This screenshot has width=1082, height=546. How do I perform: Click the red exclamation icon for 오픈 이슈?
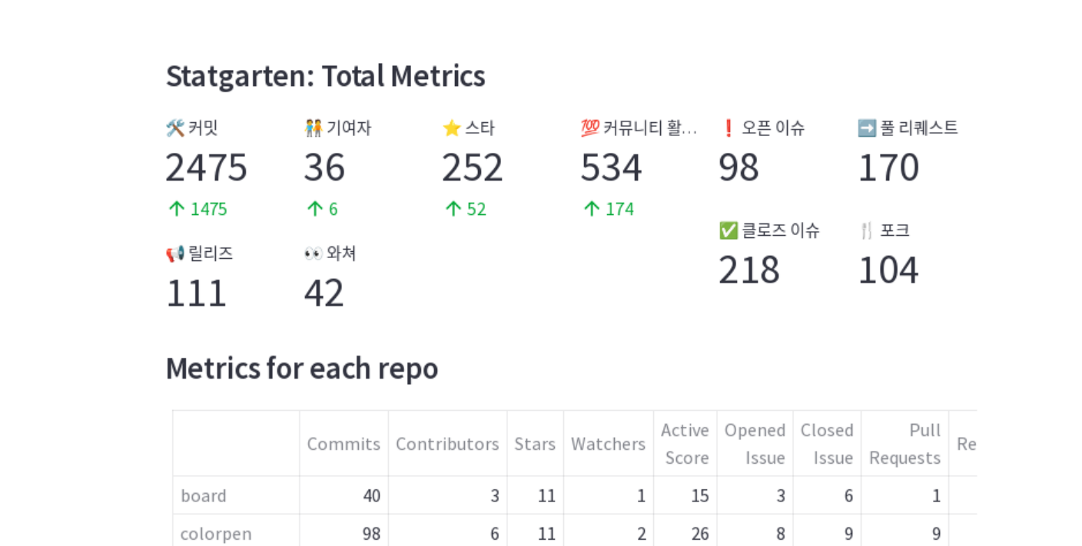click(x=729, y=128)
